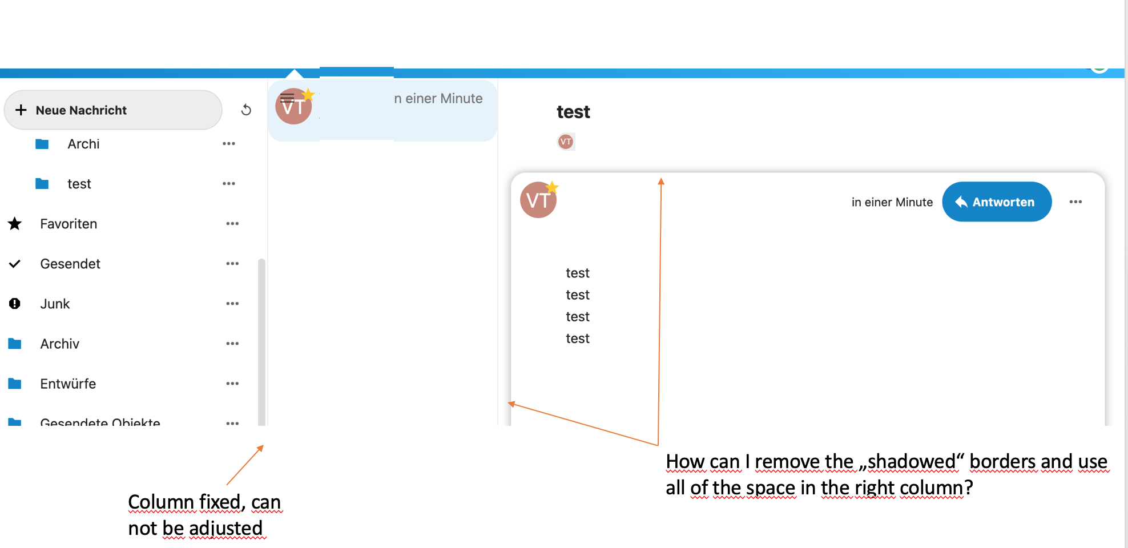The height and width of the screenshot is (548, 1128).
Task: Click the Archi folder icon
Action: [x=42, y=144]
